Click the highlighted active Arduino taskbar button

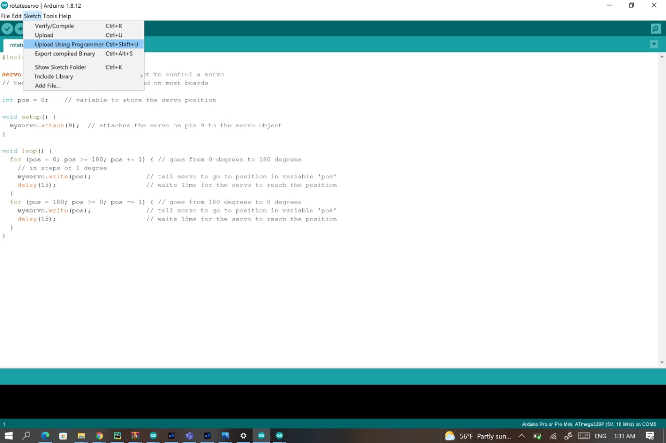coord(261,436)
